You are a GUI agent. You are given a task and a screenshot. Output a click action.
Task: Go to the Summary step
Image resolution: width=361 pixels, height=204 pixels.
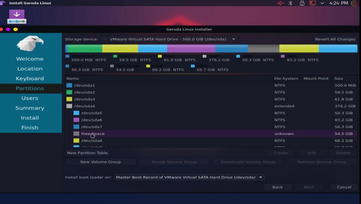tap(30, 108)
